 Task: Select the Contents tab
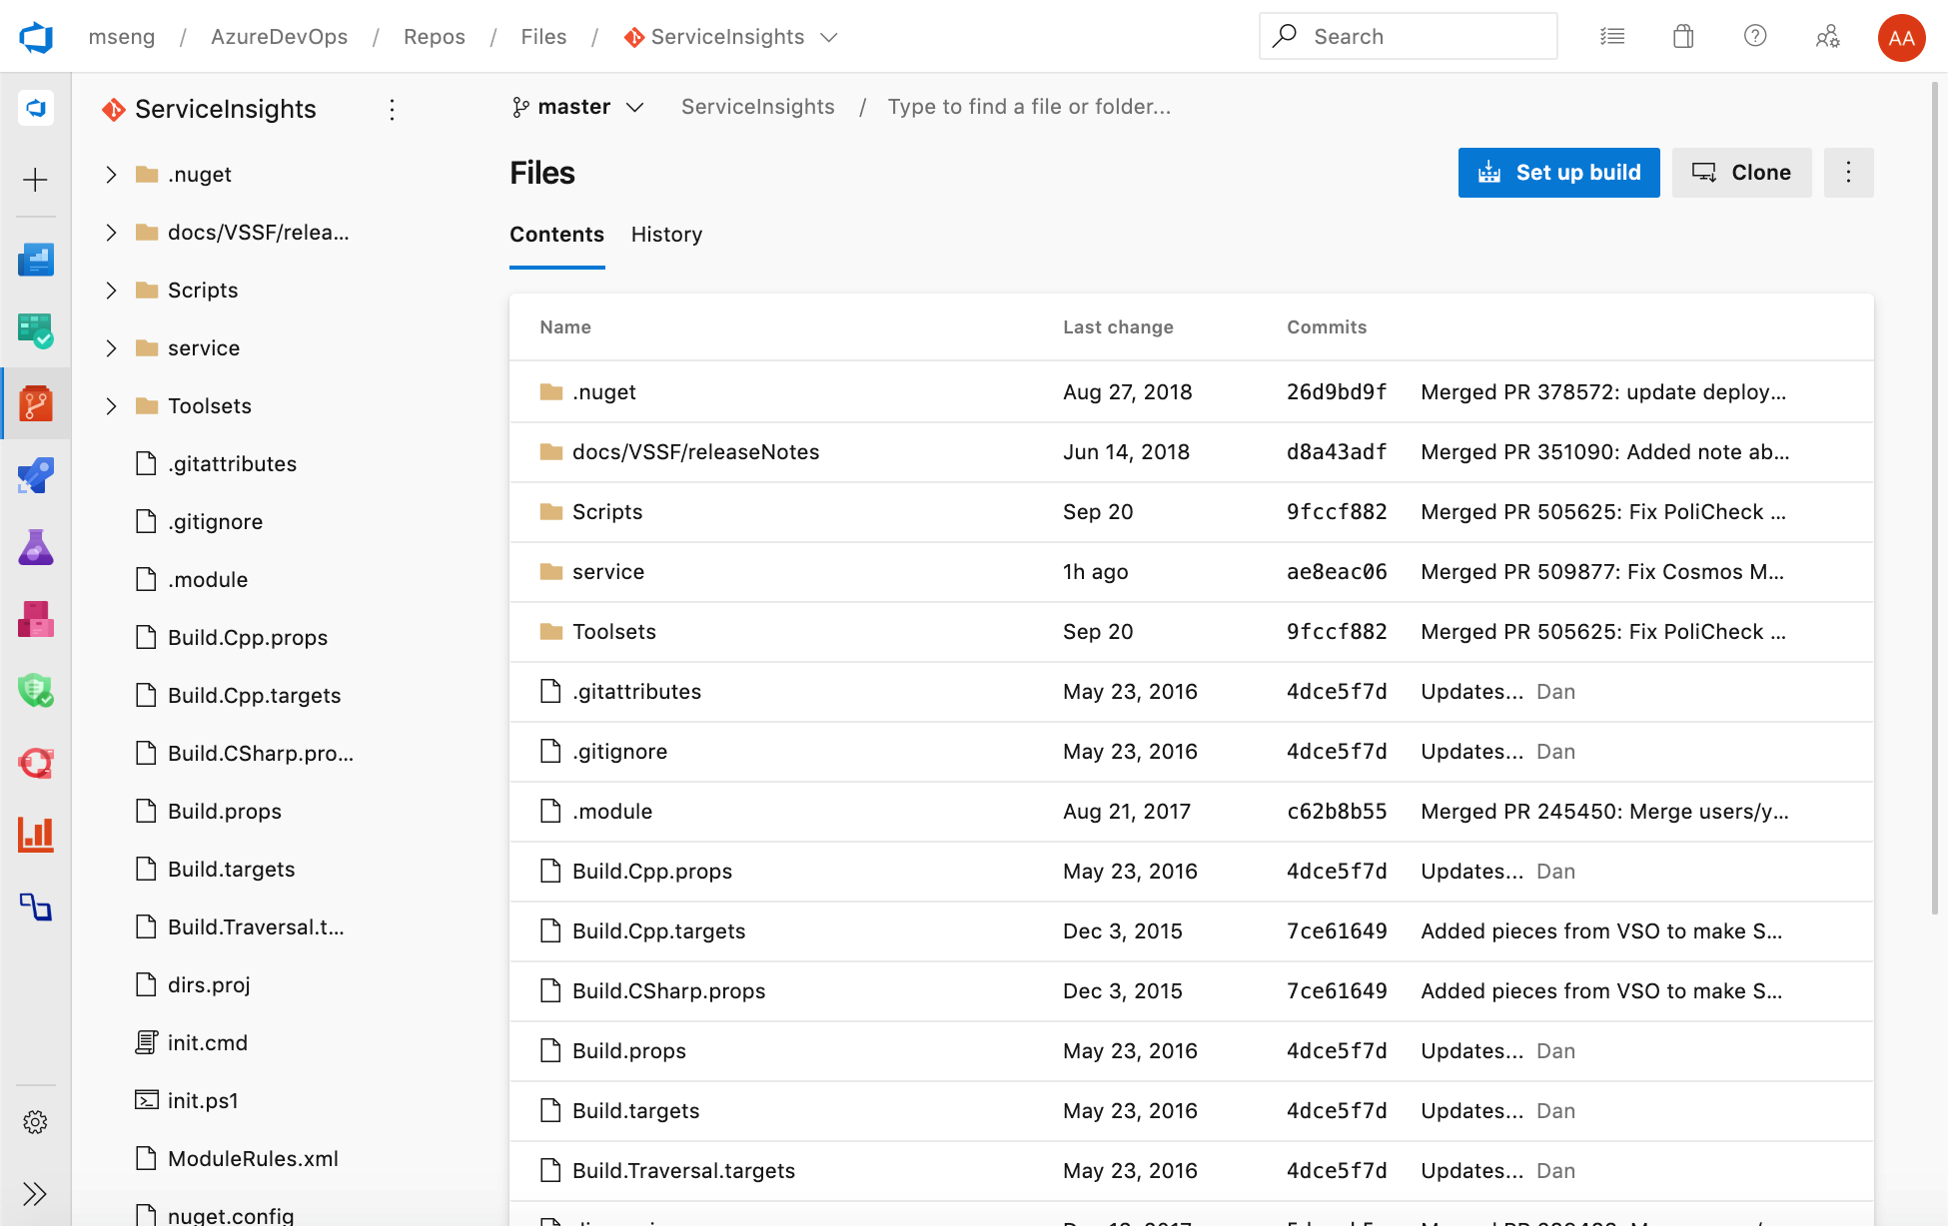pyautogui.click(x=556, y=235)
